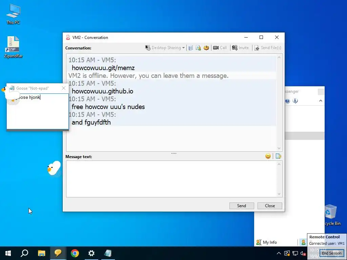Minimize the VM2 Conversation window
This screenshot has width=347, height=260.
[246, 37]
